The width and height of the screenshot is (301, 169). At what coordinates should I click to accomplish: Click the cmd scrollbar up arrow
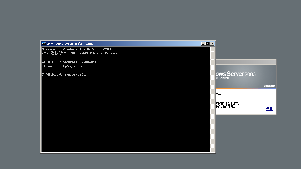click(x=212, y=49)
